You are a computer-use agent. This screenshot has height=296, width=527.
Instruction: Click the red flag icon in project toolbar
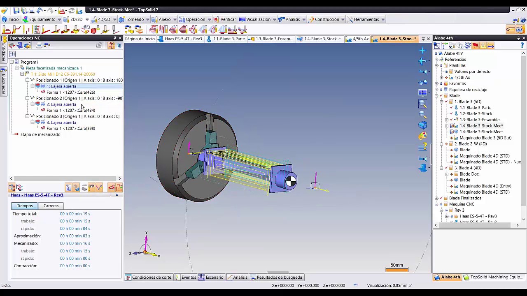pos(475,46)
